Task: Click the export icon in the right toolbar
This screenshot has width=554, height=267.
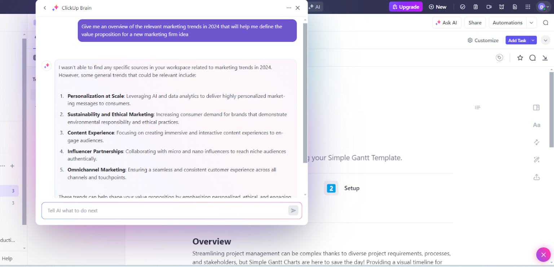Action: tap(536, 177)
